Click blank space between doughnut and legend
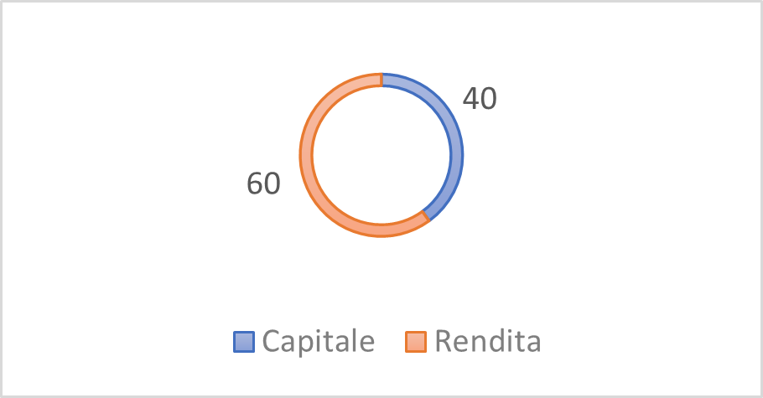 tap(381, 281)
